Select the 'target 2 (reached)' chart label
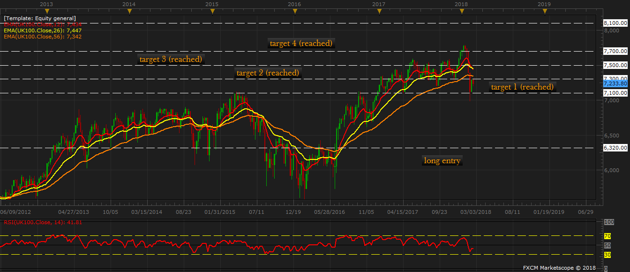Screen dimensions: 630x272 (268, 73)
